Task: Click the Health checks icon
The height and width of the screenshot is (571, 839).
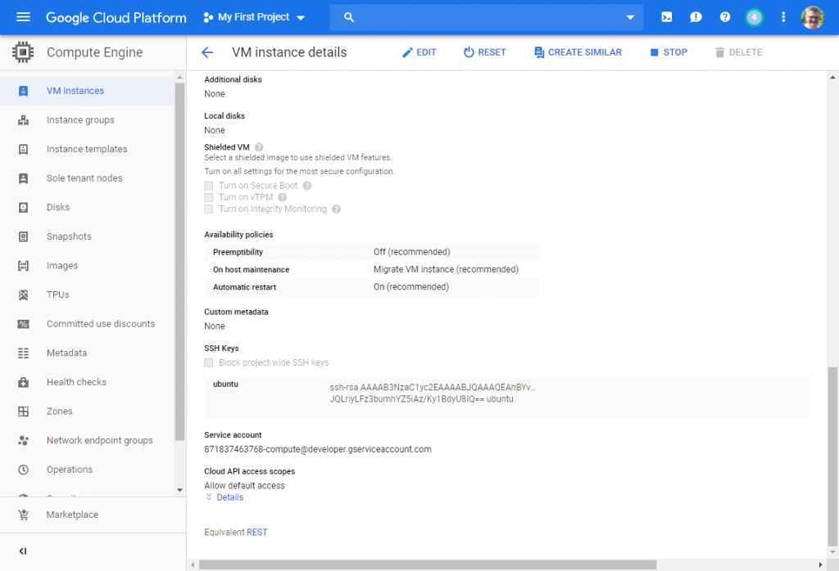Action: click(x=23, y=383)
